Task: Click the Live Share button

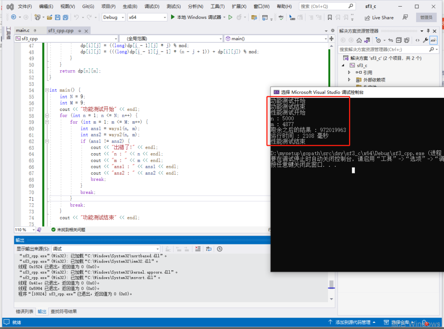Action: pyautogui.click(x=379, y=18)
